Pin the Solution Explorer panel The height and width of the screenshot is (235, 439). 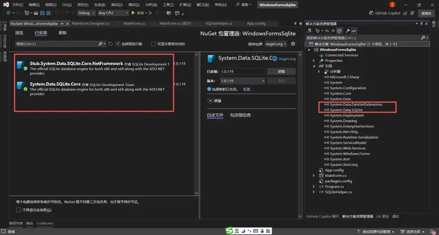point(422,24)
